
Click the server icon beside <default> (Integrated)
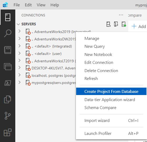pyautogui.click(x=28, y=46)
